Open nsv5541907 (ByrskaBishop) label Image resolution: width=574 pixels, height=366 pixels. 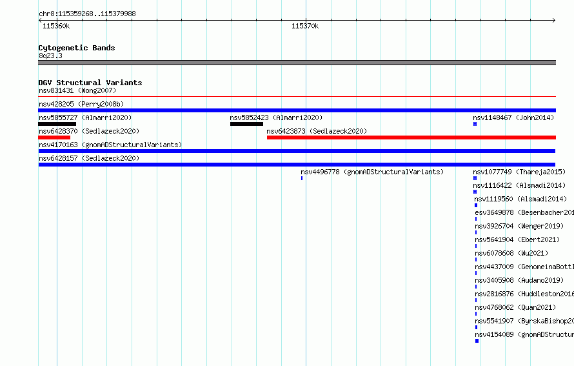524,321
